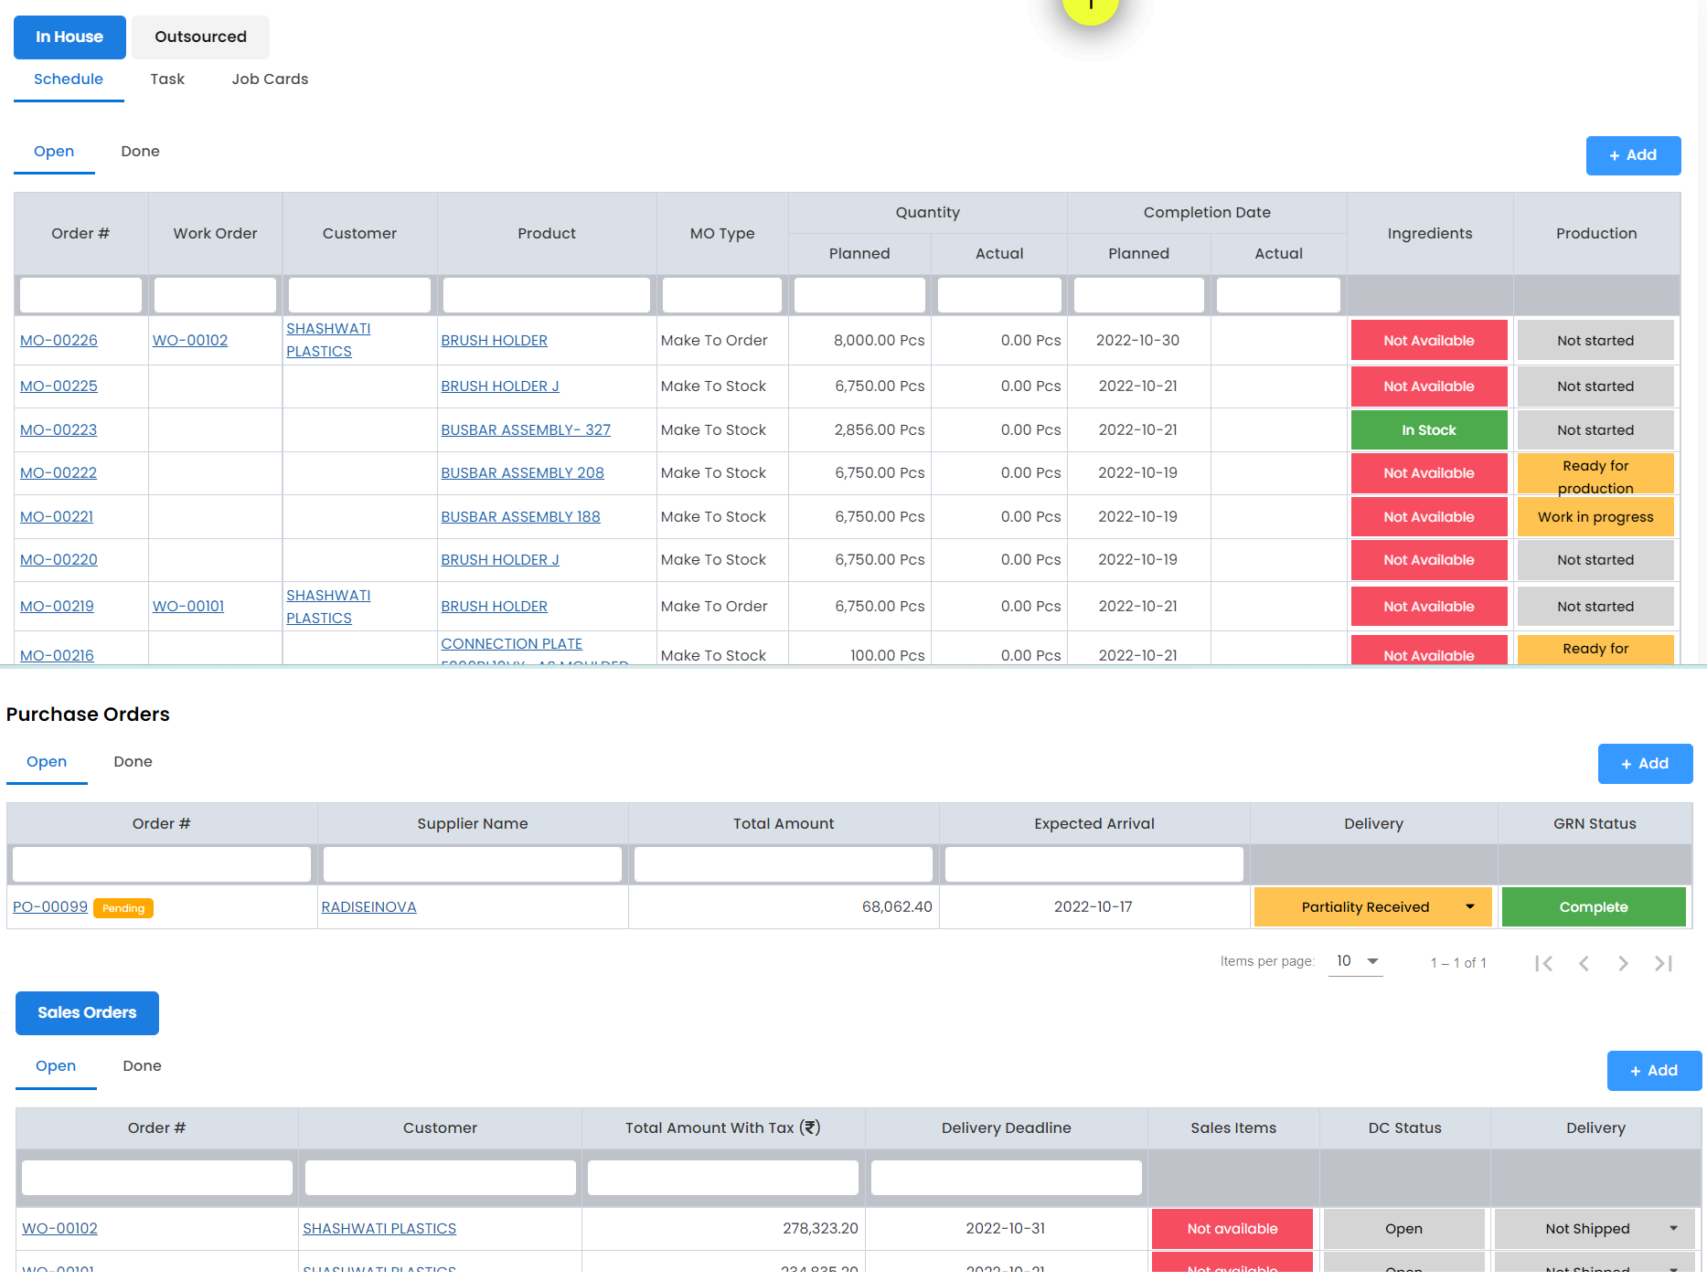Screen dimensions: 1707x1281
Task: Open BUSBAR ASSEMBLY 208 product link
Action: (522, 473)
